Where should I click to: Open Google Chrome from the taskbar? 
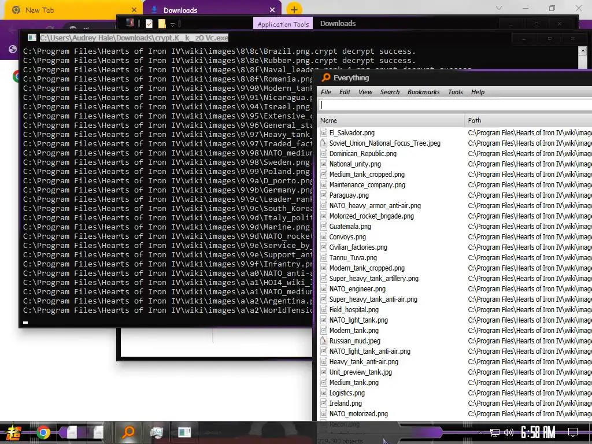[43, 432]
